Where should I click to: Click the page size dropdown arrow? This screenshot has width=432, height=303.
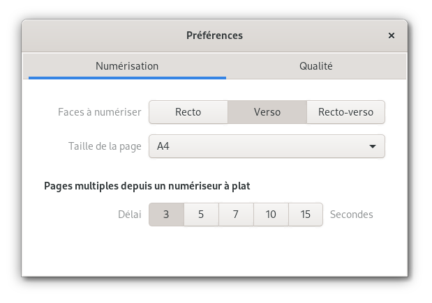[372, 147]
